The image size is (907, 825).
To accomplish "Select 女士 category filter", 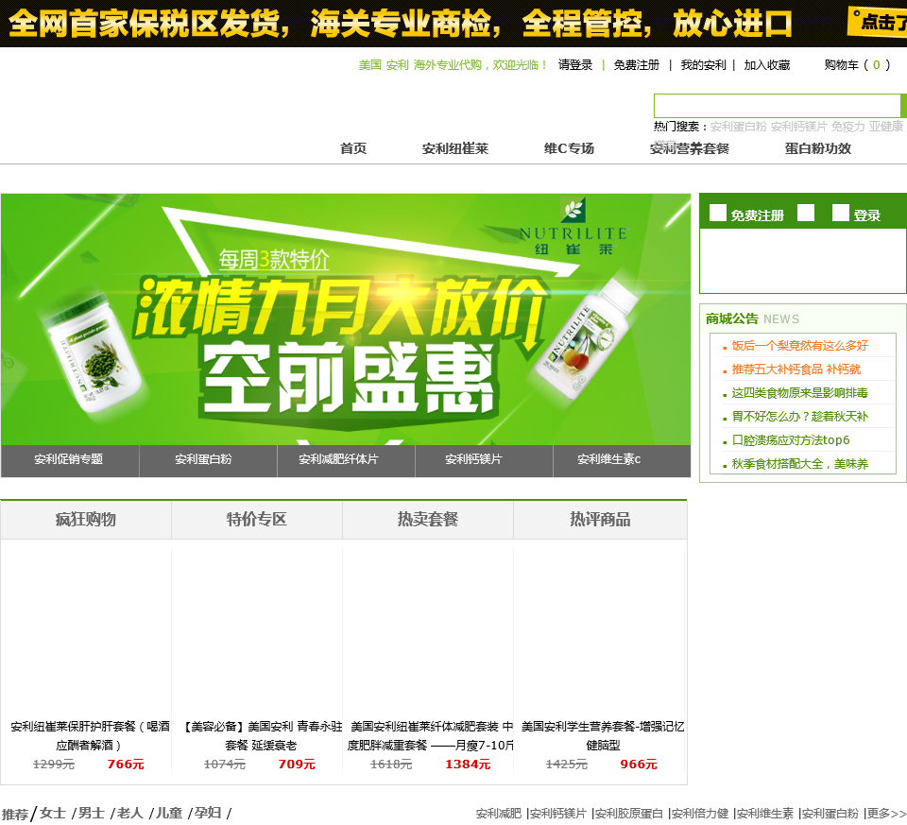I will tap(53, 814).
